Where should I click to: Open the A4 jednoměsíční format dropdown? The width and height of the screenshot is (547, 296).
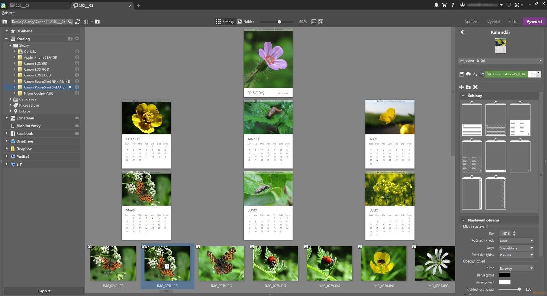pyautogui.click(x=500, y=61)
